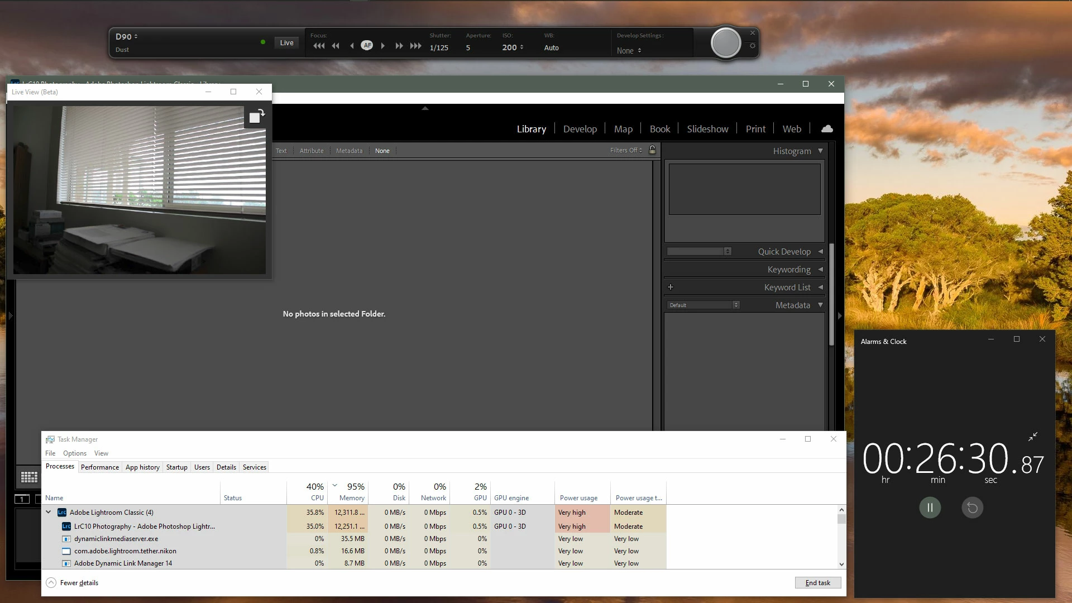The height and width of the screenshot is (603, 1072).
Task: Click Fewer details link
Action: click(x=79, y=582)
